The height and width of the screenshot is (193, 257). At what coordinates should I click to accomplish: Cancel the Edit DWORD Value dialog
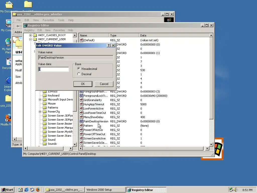tap(104, 84)
